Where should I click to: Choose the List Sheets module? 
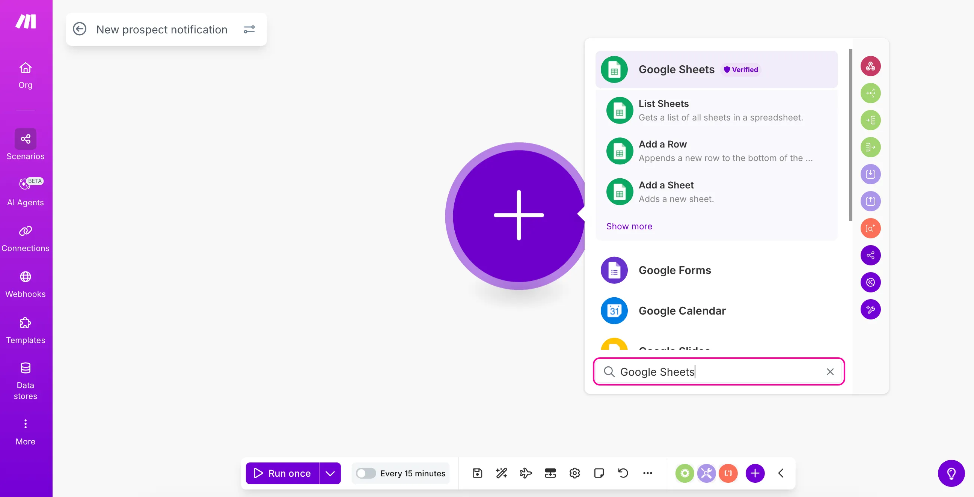pyautogui.click(x=716, y=110)
